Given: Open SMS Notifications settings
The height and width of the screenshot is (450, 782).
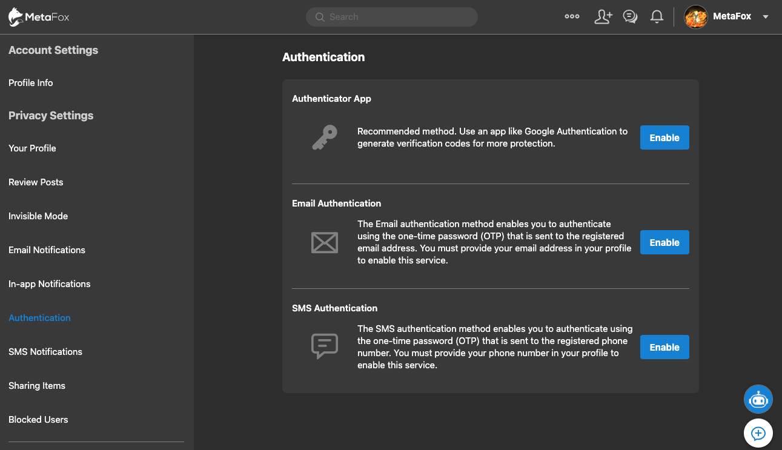Looking at the screenshot, I should tap(45, 352).
